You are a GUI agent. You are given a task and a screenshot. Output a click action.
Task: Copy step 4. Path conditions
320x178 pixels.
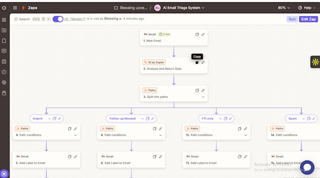70,129
